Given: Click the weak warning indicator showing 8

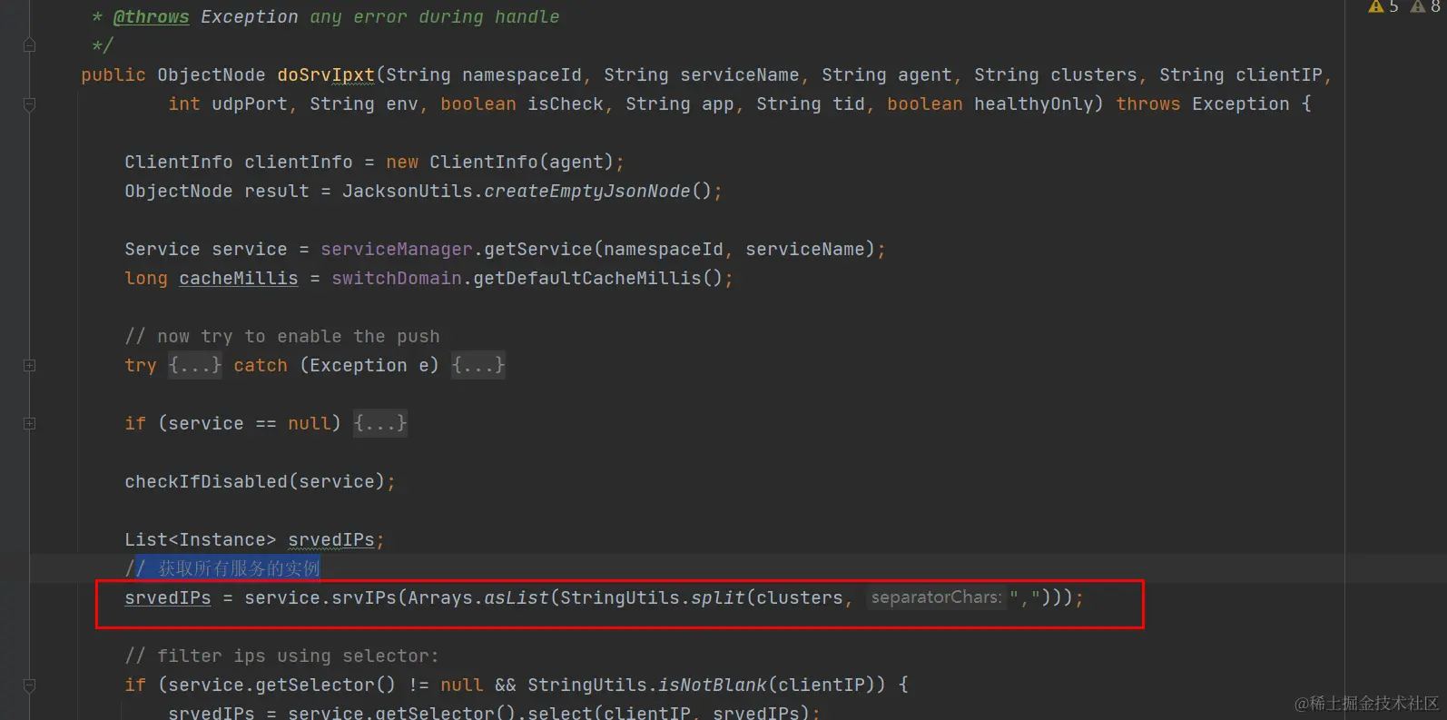Looking at the screenshot, I should click(1424, 6).
